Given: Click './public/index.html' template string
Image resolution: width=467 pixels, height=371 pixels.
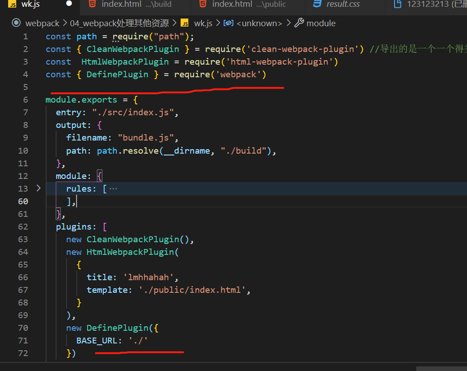Looking at the screenshot, I should [192, 290].
